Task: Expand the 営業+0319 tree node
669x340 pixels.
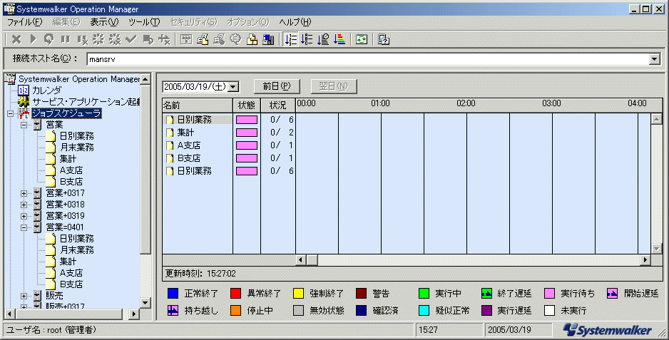Action: (24, 216)
